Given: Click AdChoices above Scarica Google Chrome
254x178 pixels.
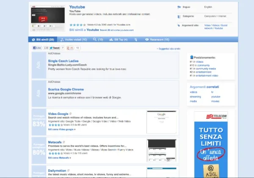Looking at the screenshot, I should (54, 82).
